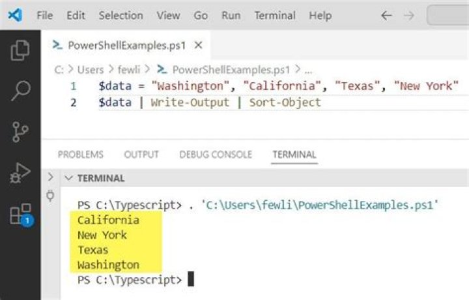Click the final PS C:\Typescript> prompt
This screenshot has width=469, height=300.
click(130, 280)
